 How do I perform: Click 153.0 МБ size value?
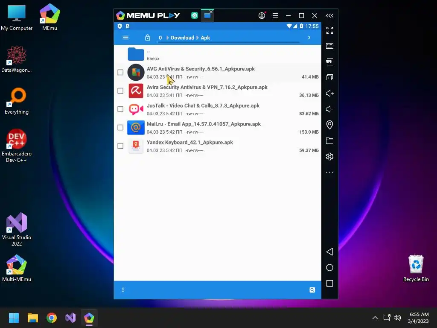[x=309, y=132]
